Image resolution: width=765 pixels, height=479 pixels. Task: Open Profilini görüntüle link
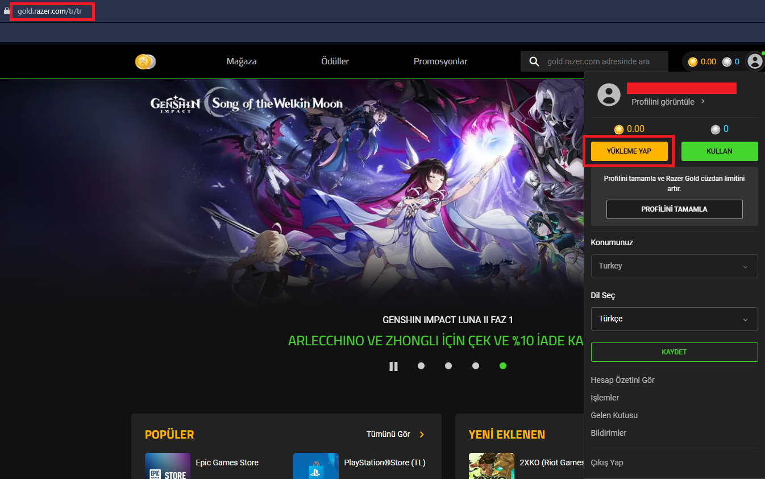click(668, 102)
